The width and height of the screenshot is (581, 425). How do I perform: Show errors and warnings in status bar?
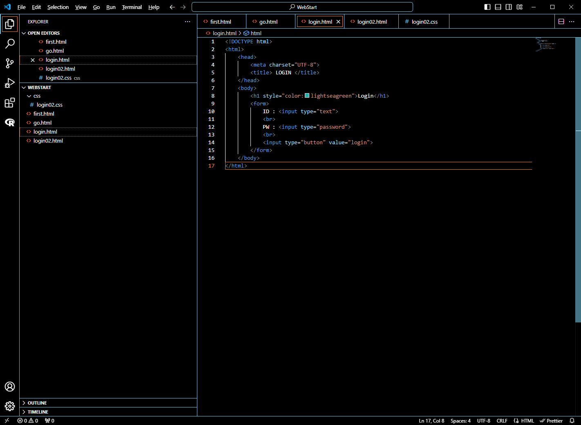pyautogui.click(x=28, y=421)
